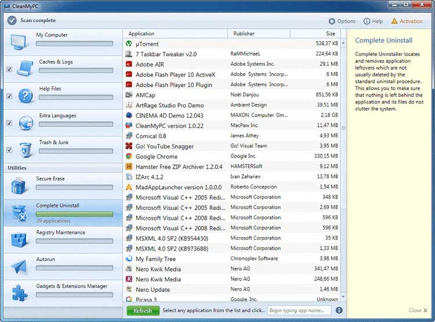The width and height of the screenshot is (435, 322).
Task: Click the Activation warning triangle icon
Action: 394,21
